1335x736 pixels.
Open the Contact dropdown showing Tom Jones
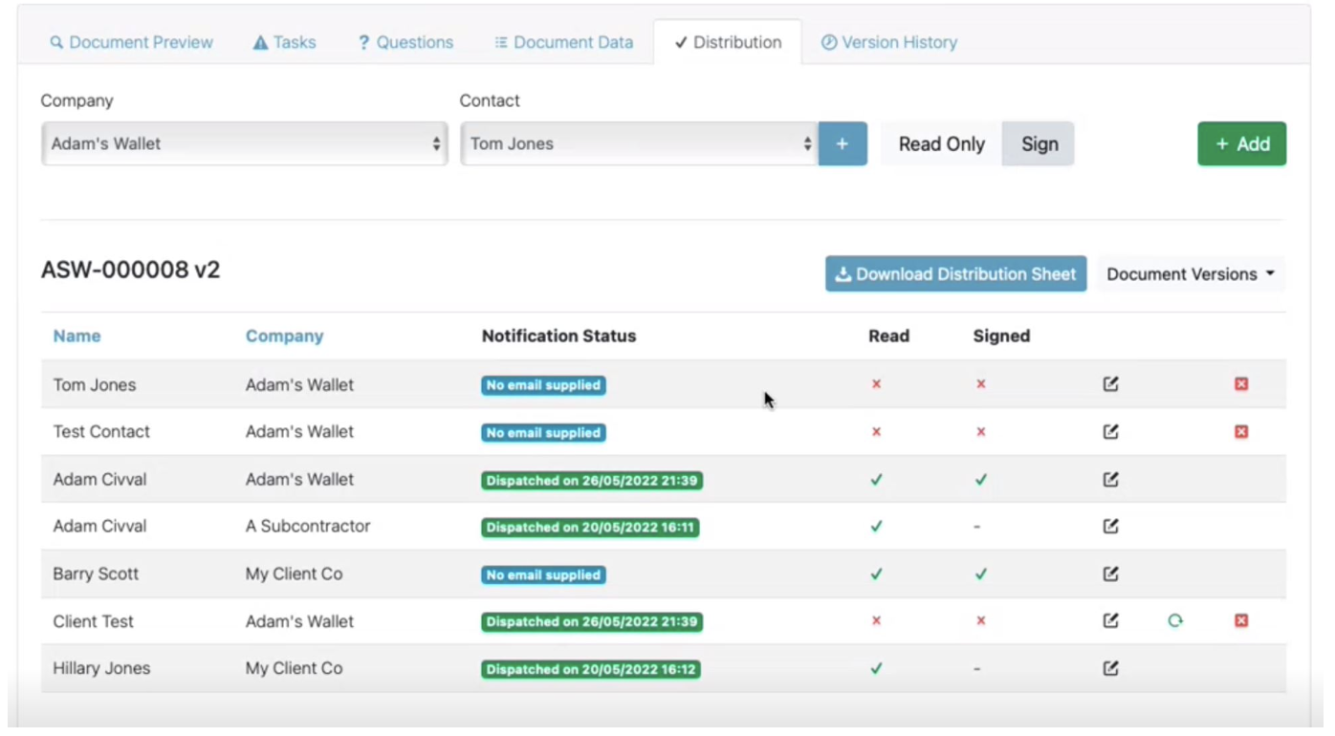639,143
